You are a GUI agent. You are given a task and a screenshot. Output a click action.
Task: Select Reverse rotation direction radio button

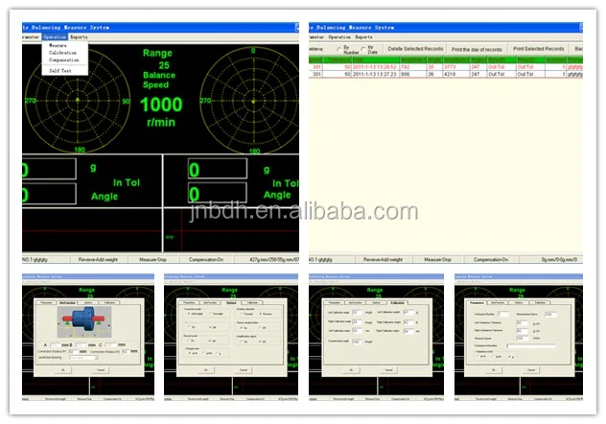coord(261,314)
